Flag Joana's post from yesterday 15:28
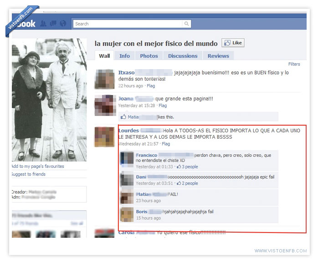Viewport: 318px width, 266px height. tap(163, 105)
